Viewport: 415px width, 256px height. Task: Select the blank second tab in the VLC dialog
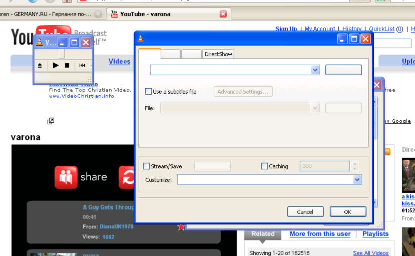171,54
